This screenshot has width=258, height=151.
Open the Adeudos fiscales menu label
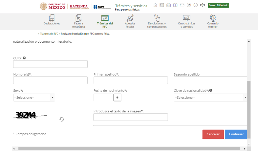click(x=130, y=25)
